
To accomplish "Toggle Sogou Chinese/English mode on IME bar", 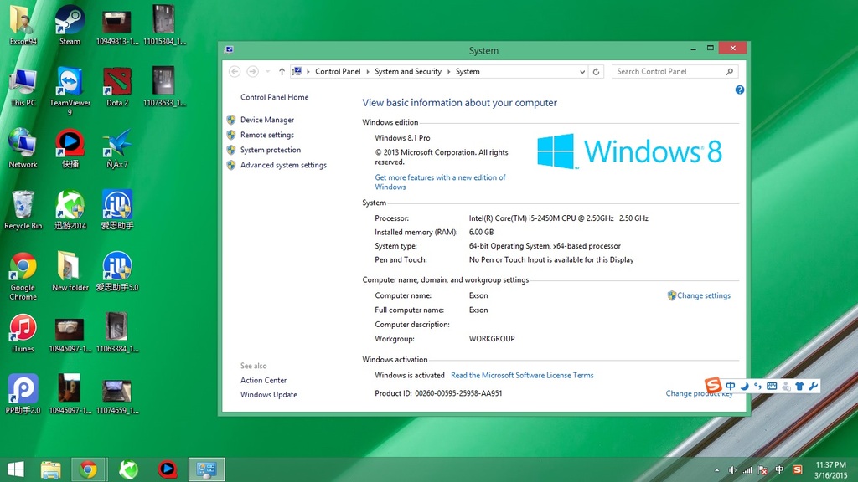I will click(731, 386).
